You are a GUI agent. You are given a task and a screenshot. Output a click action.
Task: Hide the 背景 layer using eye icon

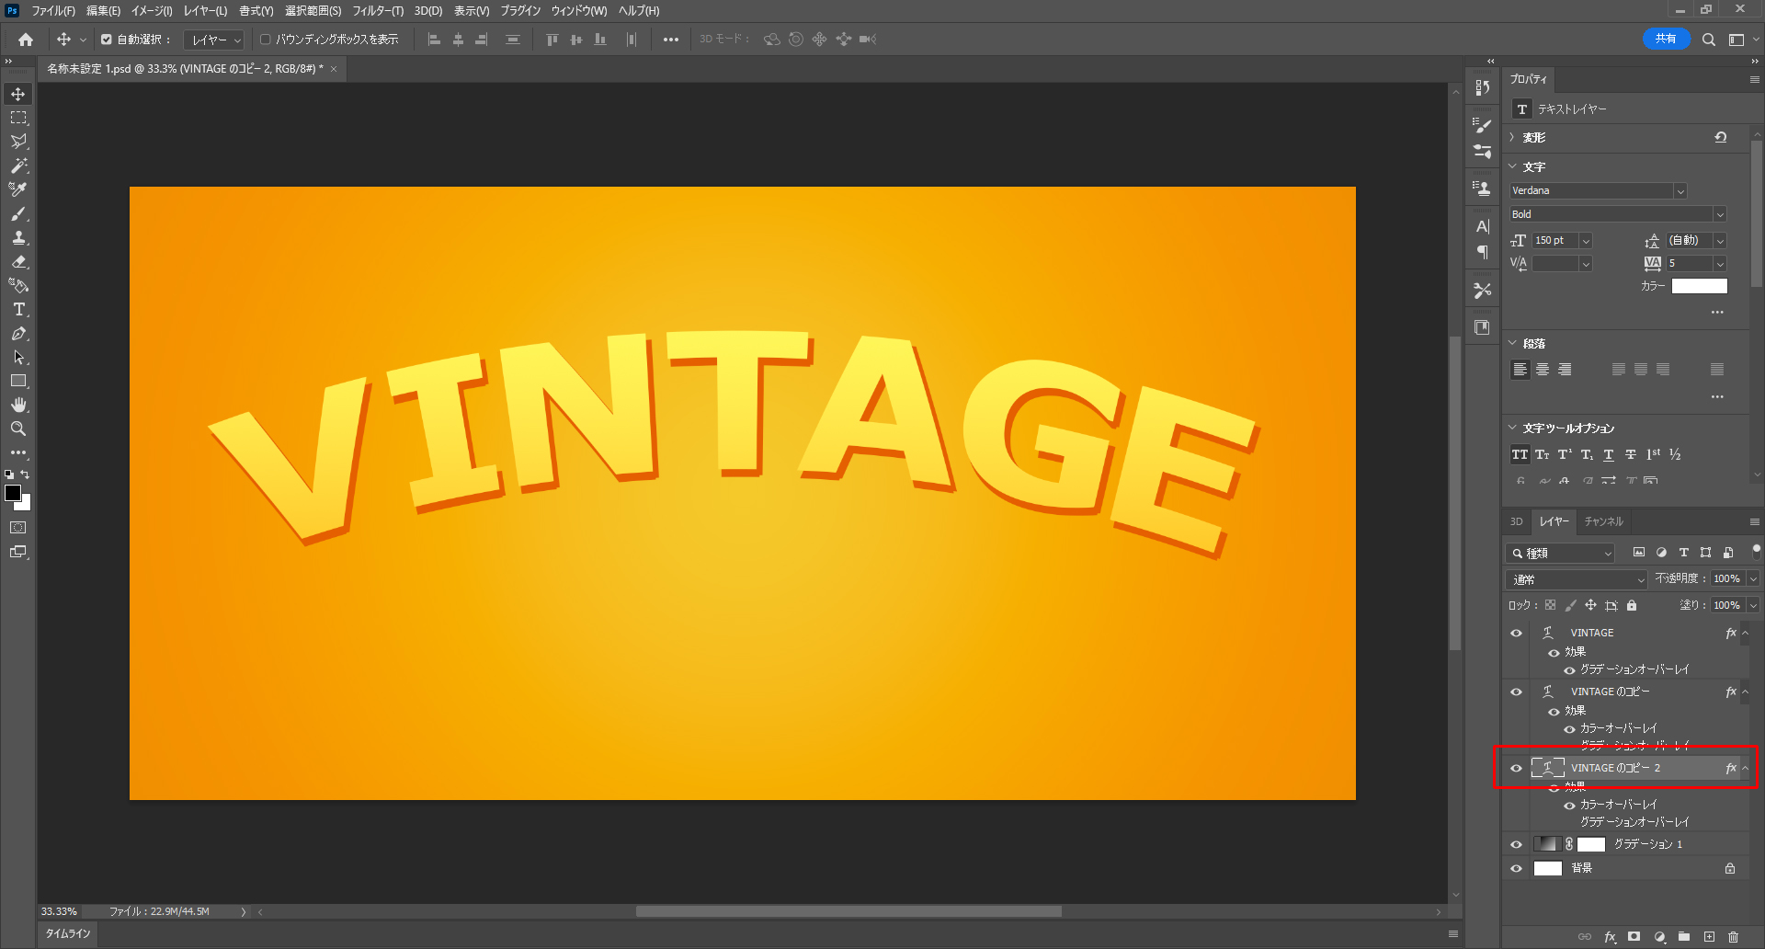(1517, 868)
